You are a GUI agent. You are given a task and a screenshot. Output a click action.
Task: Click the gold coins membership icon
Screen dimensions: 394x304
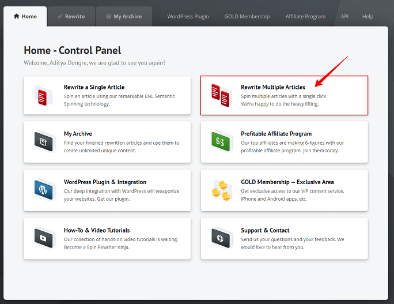pyautogui.click(x=221, y=190)
